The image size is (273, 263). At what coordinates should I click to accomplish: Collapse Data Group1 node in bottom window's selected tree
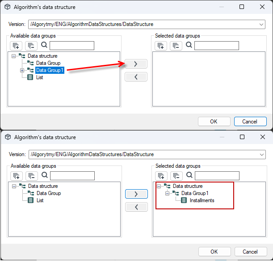coord(167,194)
